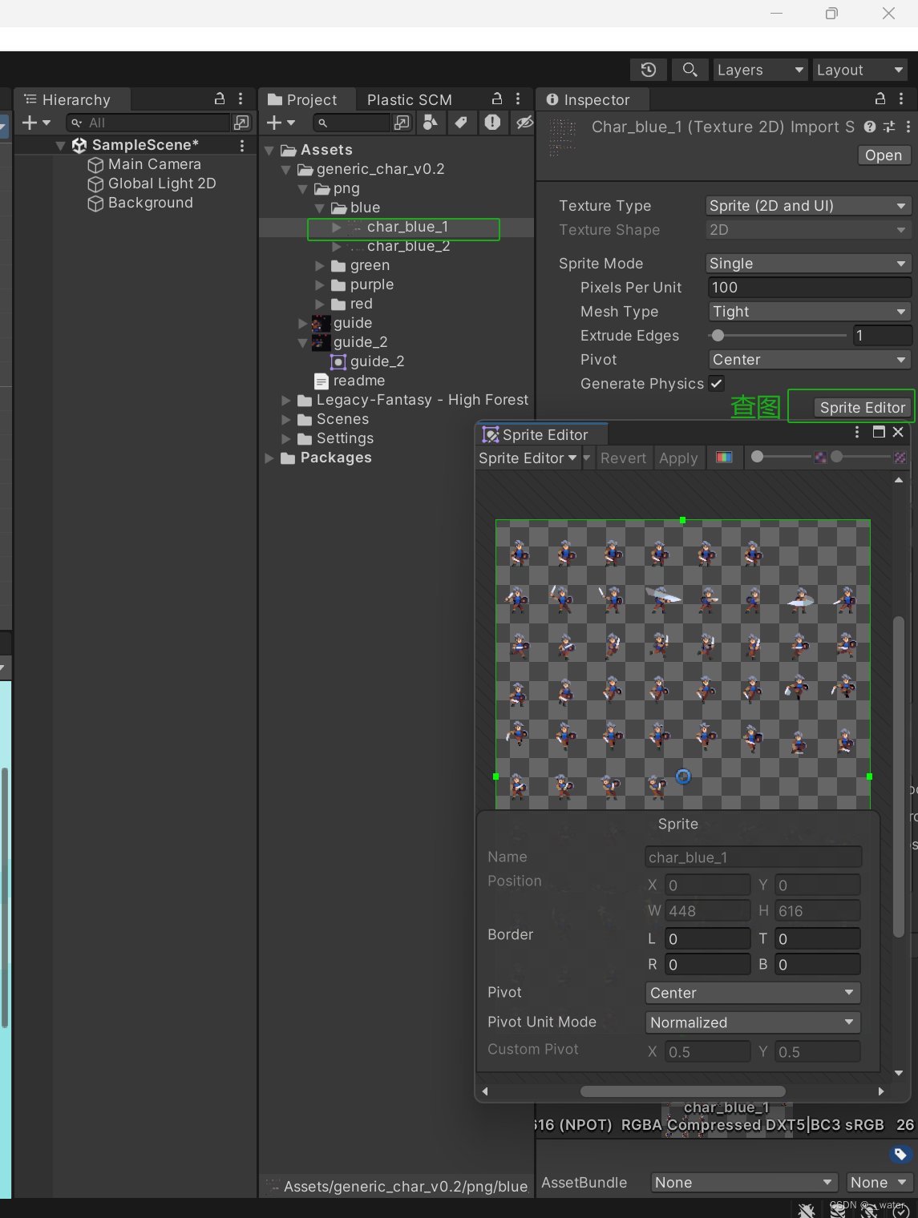918x1218 pixels.
Task: Search by label in Project panel
Action: [461, 122]
